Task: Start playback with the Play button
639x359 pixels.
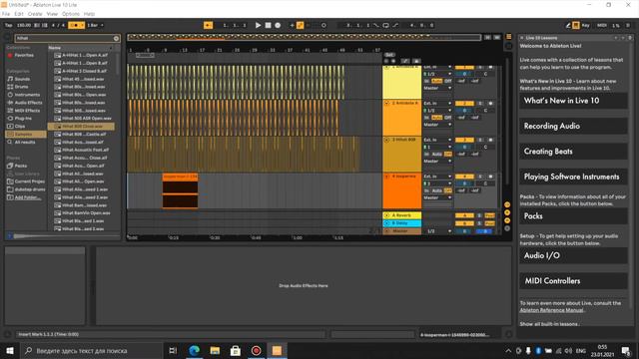Action: pyautogui.click(x=258, y=25)
